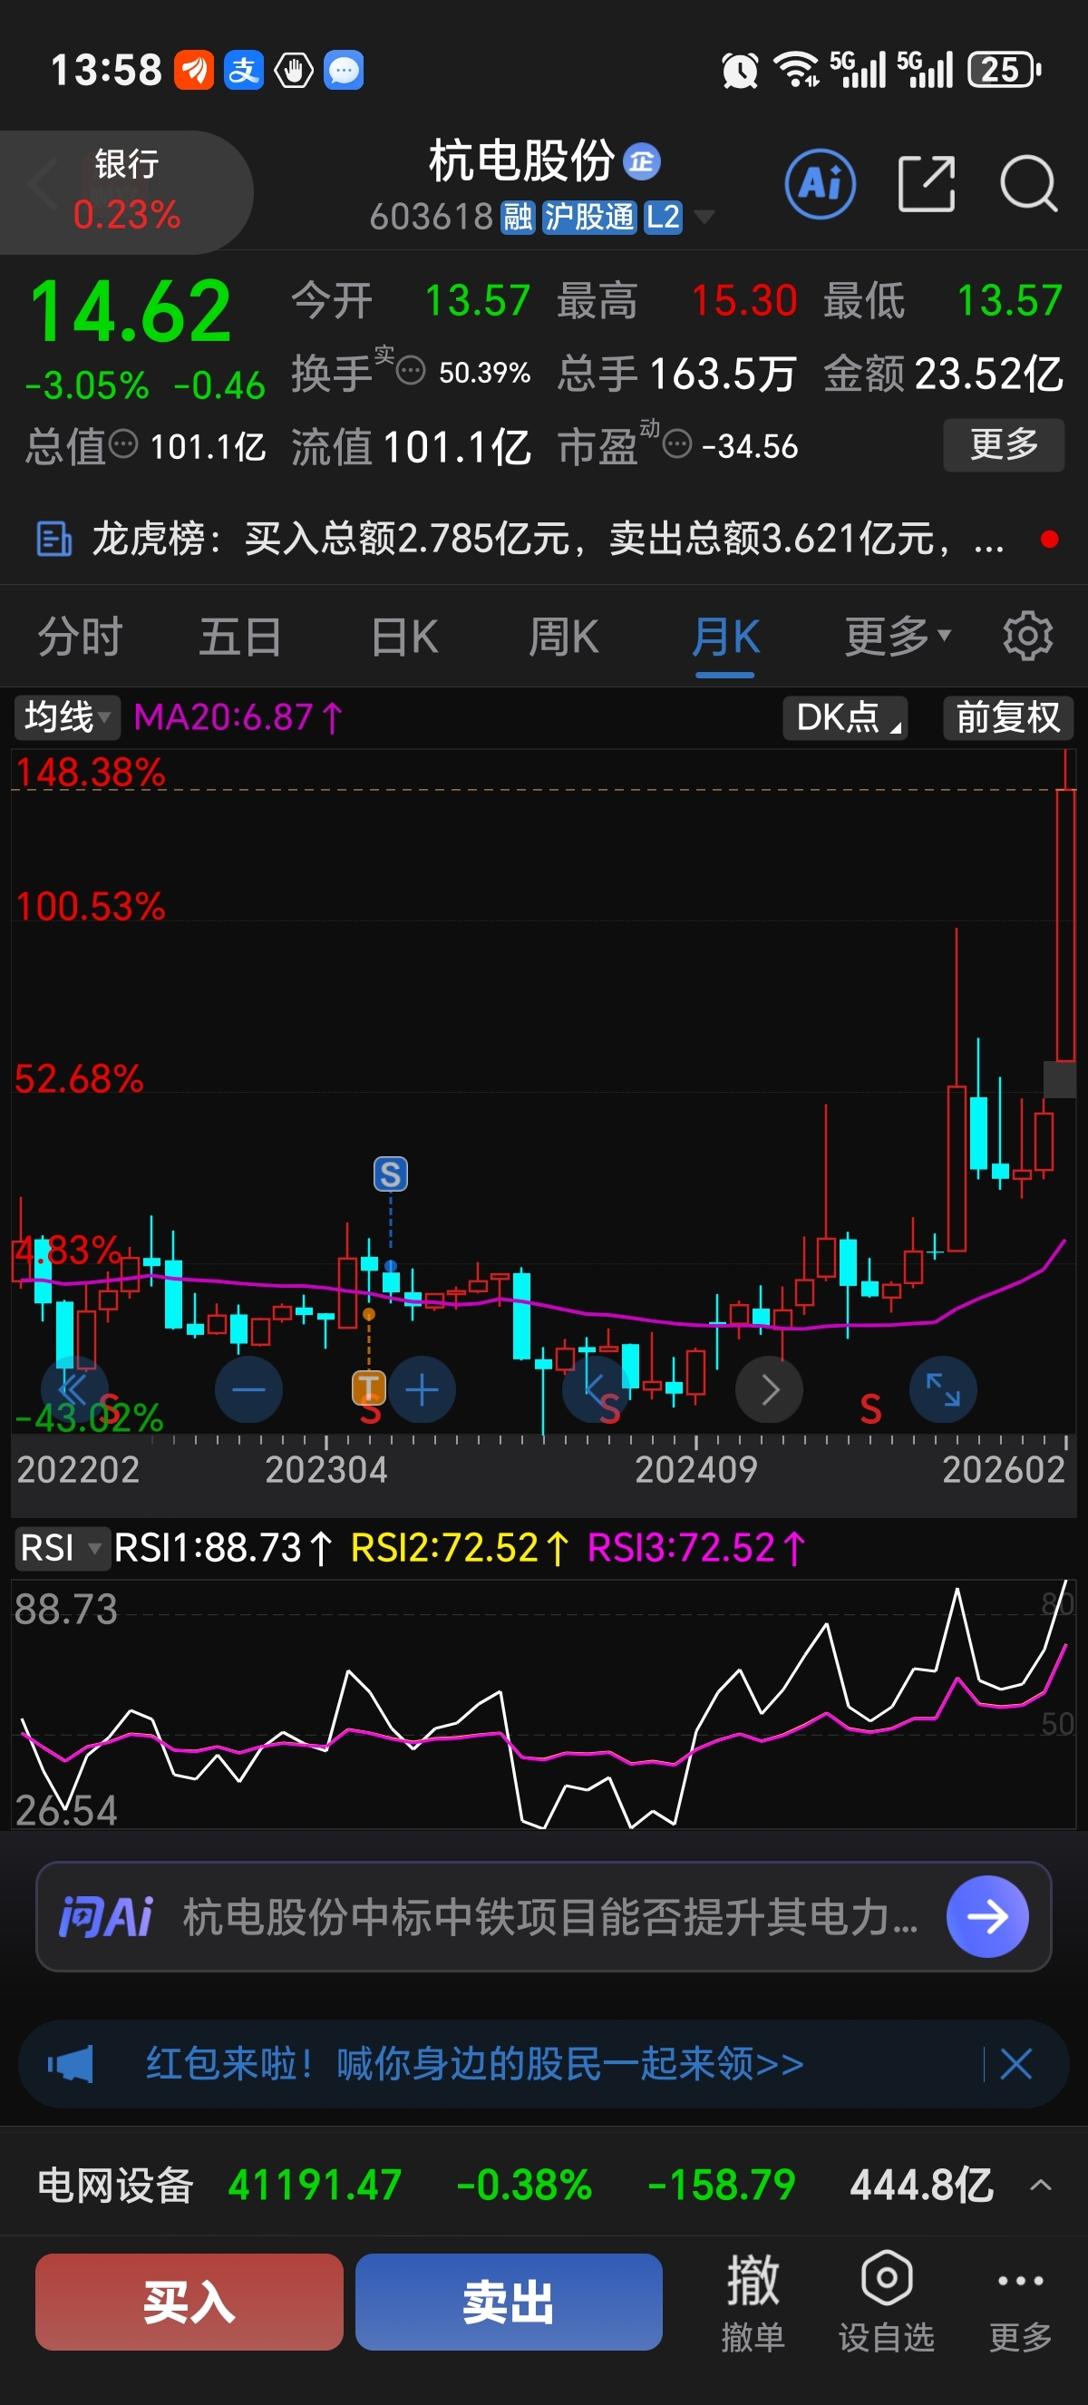
Task: Open chart settings gear icon
Action: [x=1027, y=637]
